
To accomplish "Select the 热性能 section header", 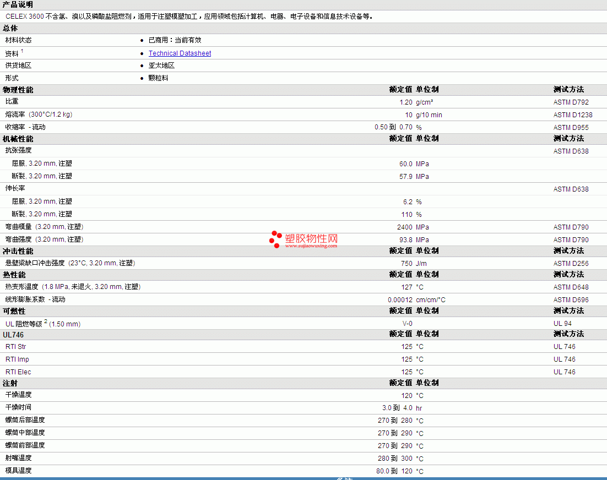I will [x=14, y=275].
